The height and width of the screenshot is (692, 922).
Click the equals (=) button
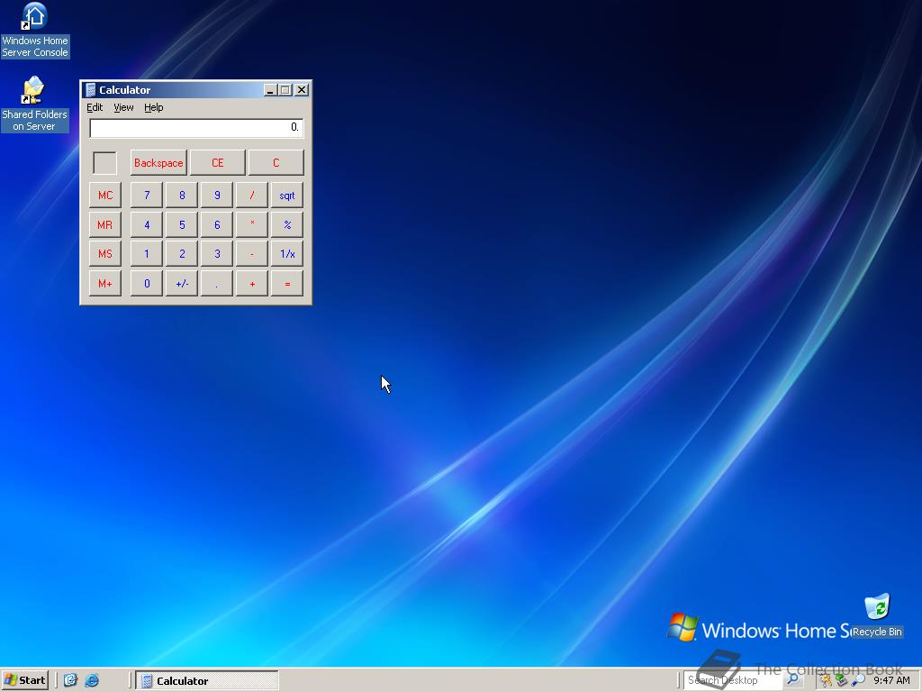pyautogui.click(x=287, y=284)
